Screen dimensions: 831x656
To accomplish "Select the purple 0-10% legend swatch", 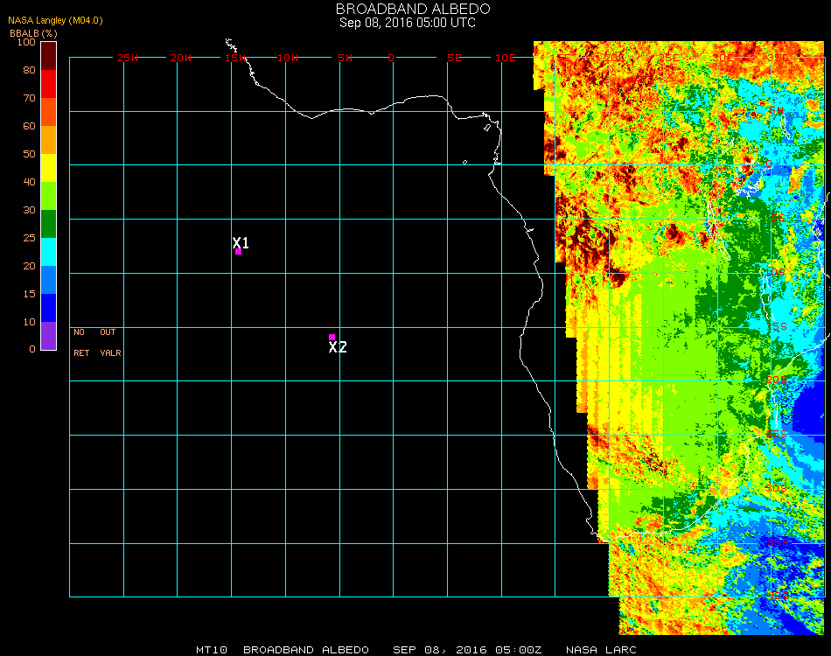I will [48, 336].
